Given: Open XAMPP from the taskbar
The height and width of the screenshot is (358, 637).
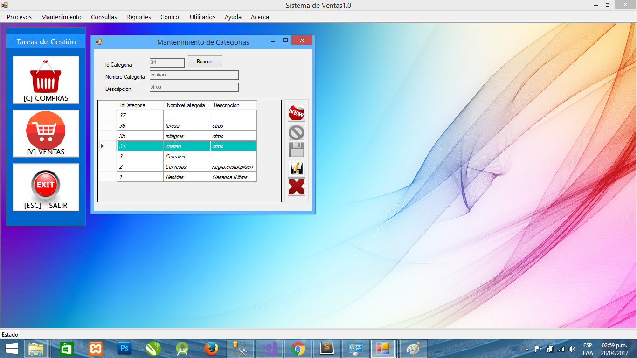Looking at the screenshot, I should point(96,349).
